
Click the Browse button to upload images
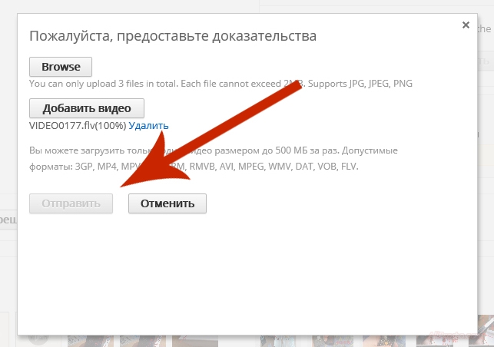coord(61,67)
